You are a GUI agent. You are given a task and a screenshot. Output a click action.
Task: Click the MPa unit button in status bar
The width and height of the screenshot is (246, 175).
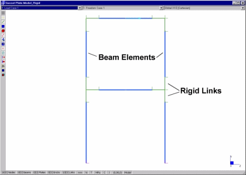coord(98,173)
